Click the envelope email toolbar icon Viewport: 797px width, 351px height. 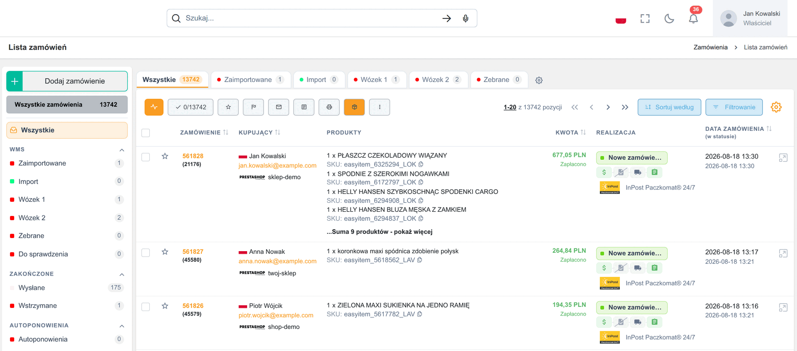click(279, 107)
